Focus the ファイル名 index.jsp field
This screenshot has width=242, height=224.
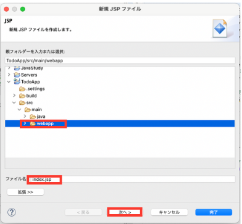click(x=131, y=179)
